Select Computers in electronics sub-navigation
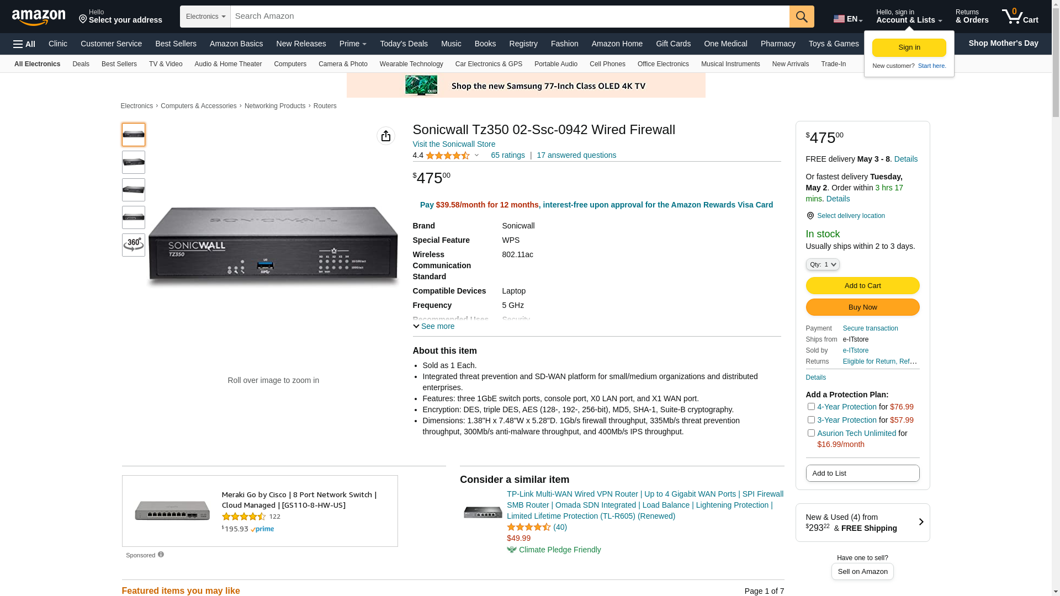This screenshot has width=1060, height=596. pos(290,64)
